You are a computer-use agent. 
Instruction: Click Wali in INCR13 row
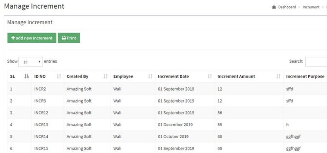(117, 125)
